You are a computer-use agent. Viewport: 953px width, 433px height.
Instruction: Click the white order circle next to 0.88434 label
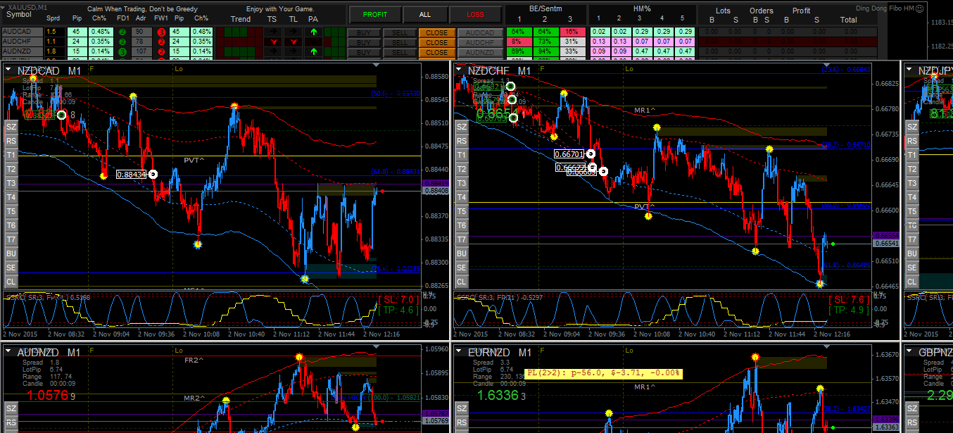pyautogui.click(x=153, y=174)
